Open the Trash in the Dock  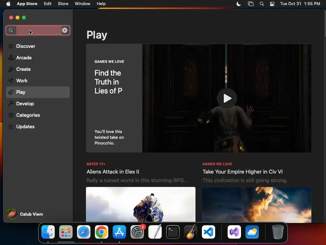[x=278, y=232]
